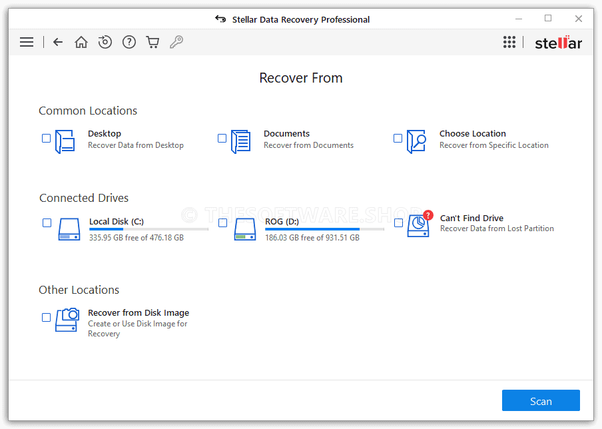Click the ROG (D:) drive icon
Screen dimensions: 602x429
[245, 229]
